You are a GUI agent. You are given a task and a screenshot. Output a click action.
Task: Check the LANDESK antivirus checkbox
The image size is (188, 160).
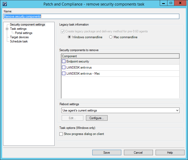tap(64, 67)
